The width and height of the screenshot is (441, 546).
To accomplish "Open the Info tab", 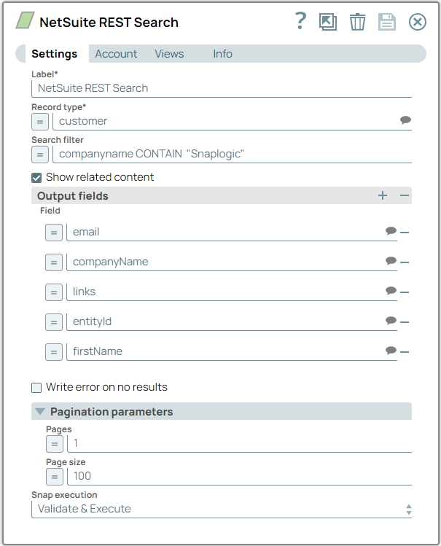I will point(222,54).
